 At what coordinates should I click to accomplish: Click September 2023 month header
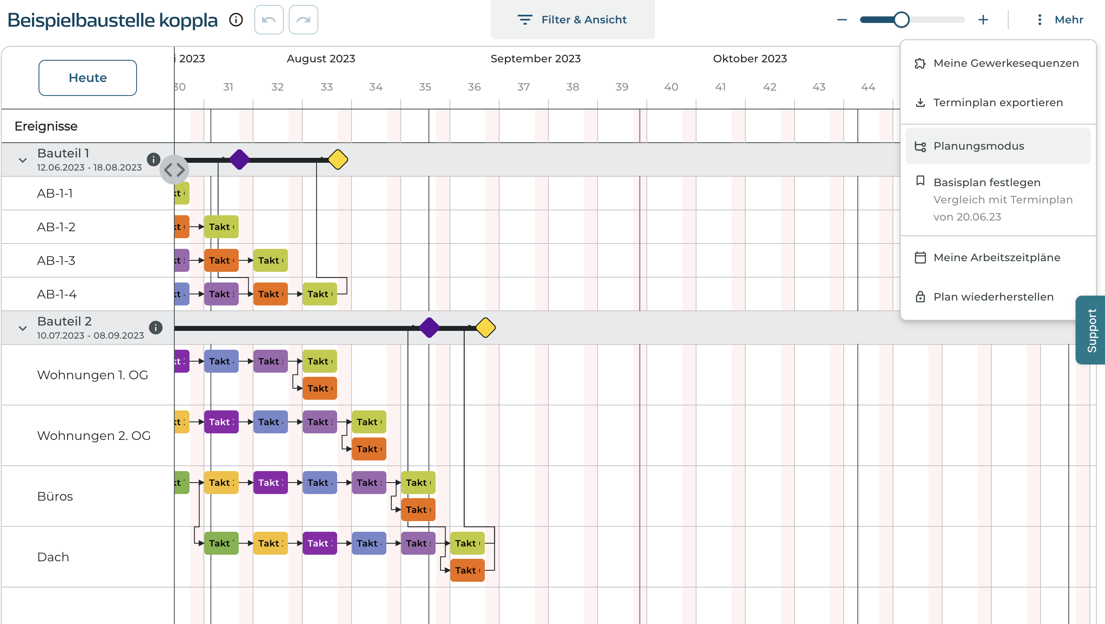535,59
